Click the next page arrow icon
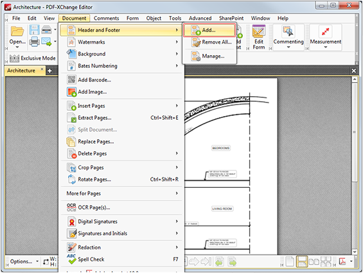Viewport: 363px width, 273px height. tap(194, 261)
